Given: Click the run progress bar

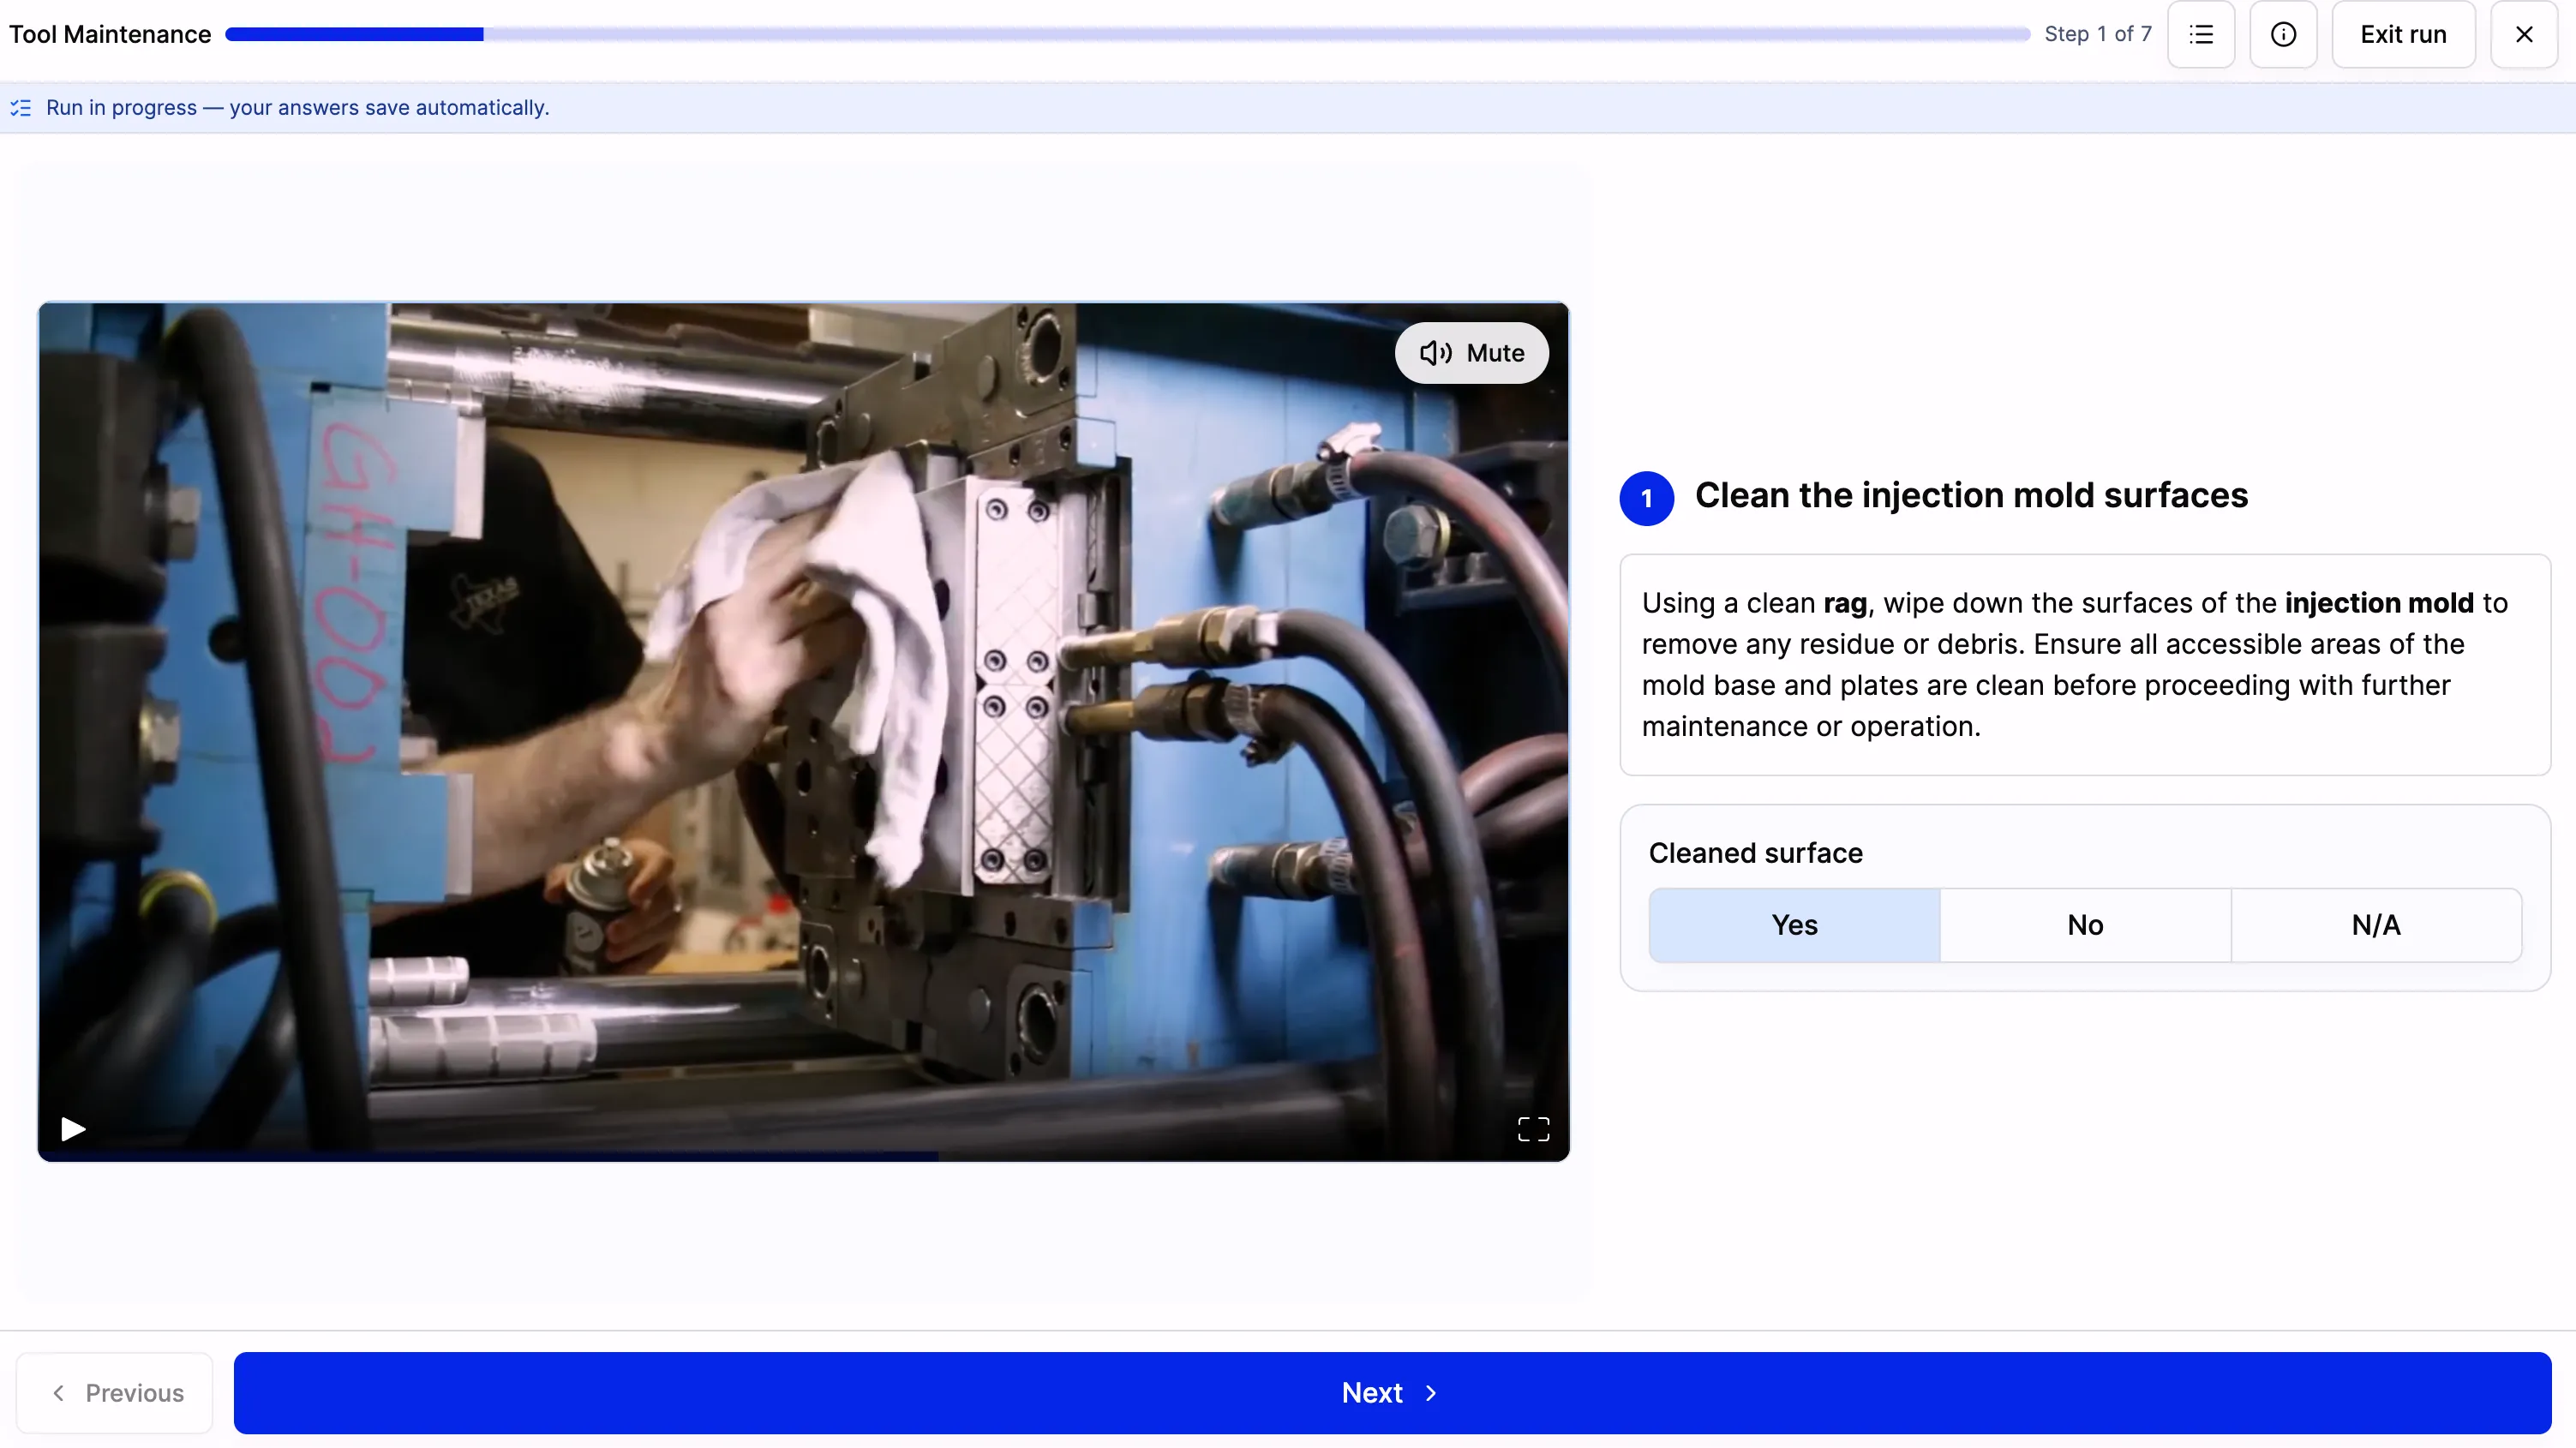Looking at the screenshot, I should [x=1127, y=34].
